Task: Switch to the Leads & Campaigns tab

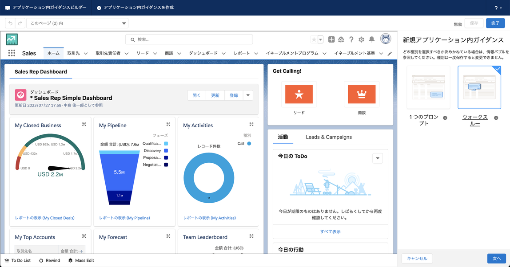Action: click(329, 137)
